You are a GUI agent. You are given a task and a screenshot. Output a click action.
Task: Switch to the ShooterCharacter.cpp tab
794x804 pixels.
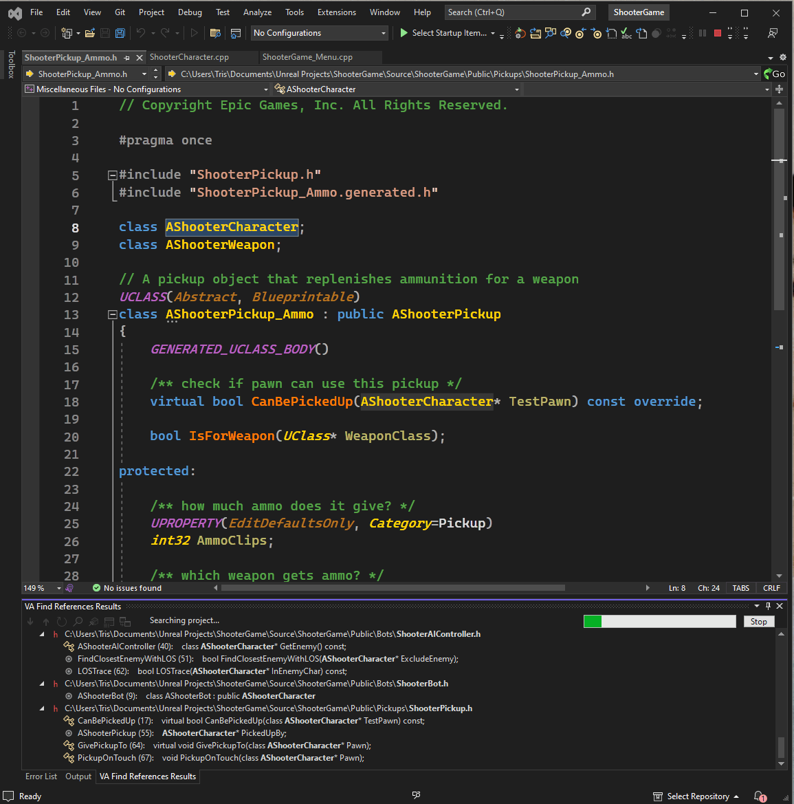189,57
